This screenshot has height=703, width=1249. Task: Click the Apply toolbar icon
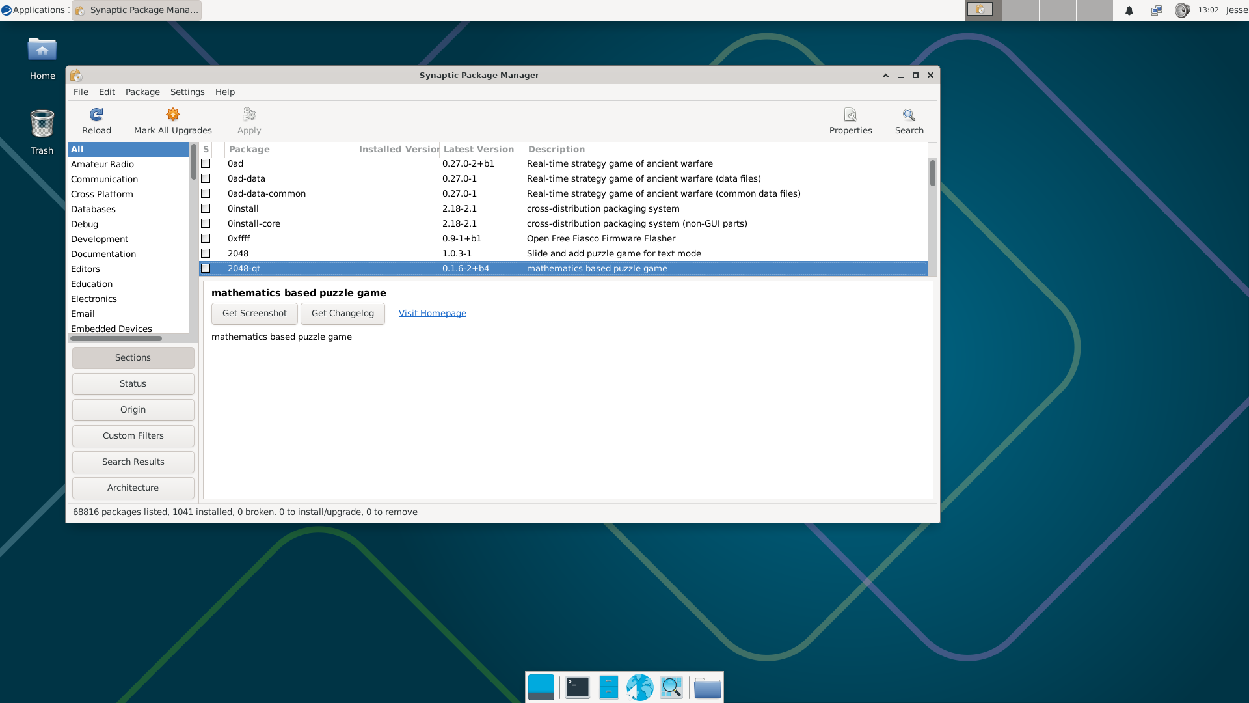(249, 115)
